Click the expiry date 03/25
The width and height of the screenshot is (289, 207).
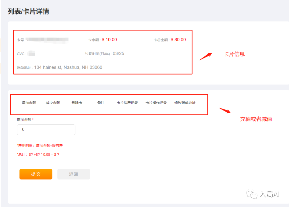(x=118, y=53)
